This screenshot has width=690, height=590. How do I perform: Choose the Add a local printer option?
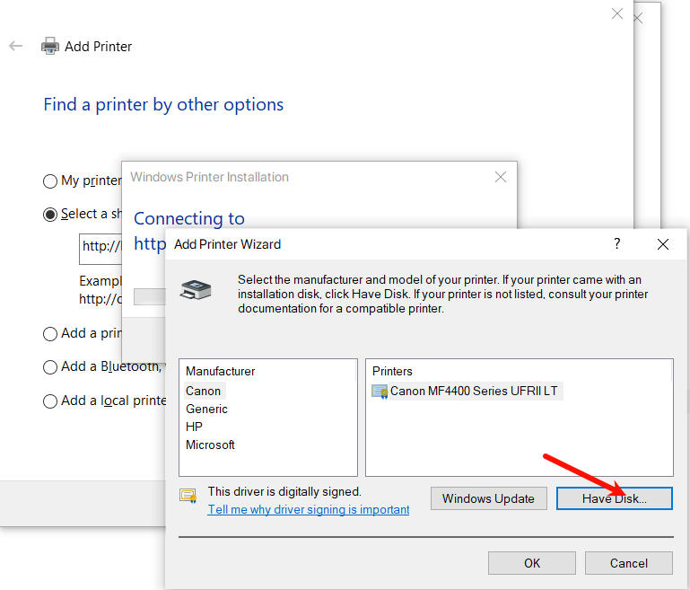(50, 401)
